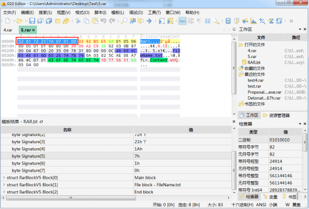Image resolution: width=309 pixels, height=209 pixels.
Task: Click the 值 column header in template results
Action: [182, 130]
